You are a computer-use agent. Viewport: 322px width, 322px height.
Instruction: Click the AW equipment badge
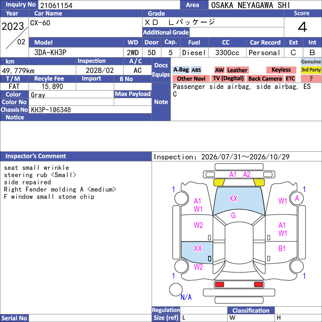coord(219,70)
